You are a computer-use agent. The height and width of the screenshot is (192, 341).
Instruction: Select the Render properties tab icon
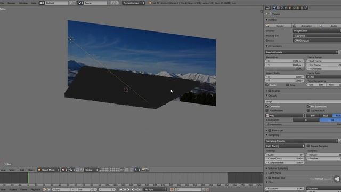pos(274,8)
